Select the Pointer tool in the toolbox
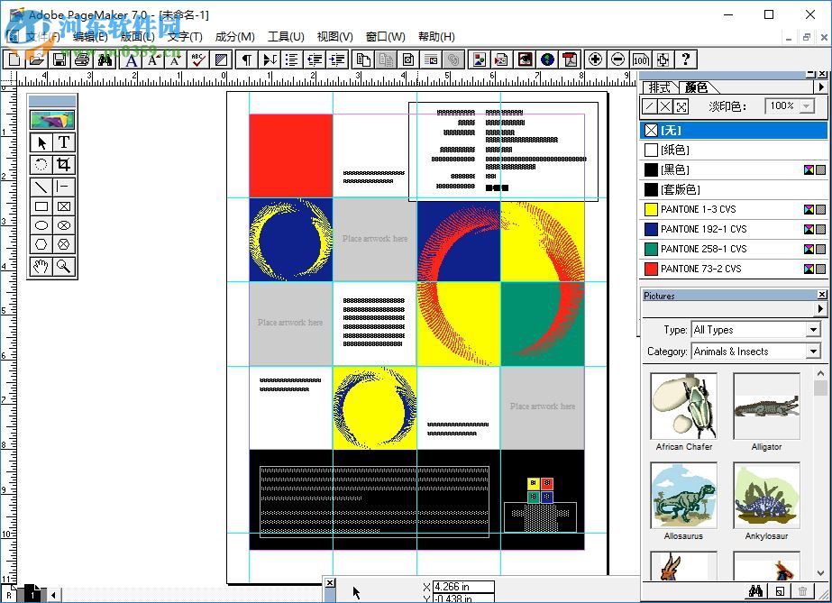Image resolution: width=832 pixels, height=603 pixels. pos(40,142)
